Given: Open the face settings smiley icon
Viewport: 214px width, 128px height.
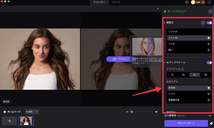Looking at the screenshot, I should 203,23.
